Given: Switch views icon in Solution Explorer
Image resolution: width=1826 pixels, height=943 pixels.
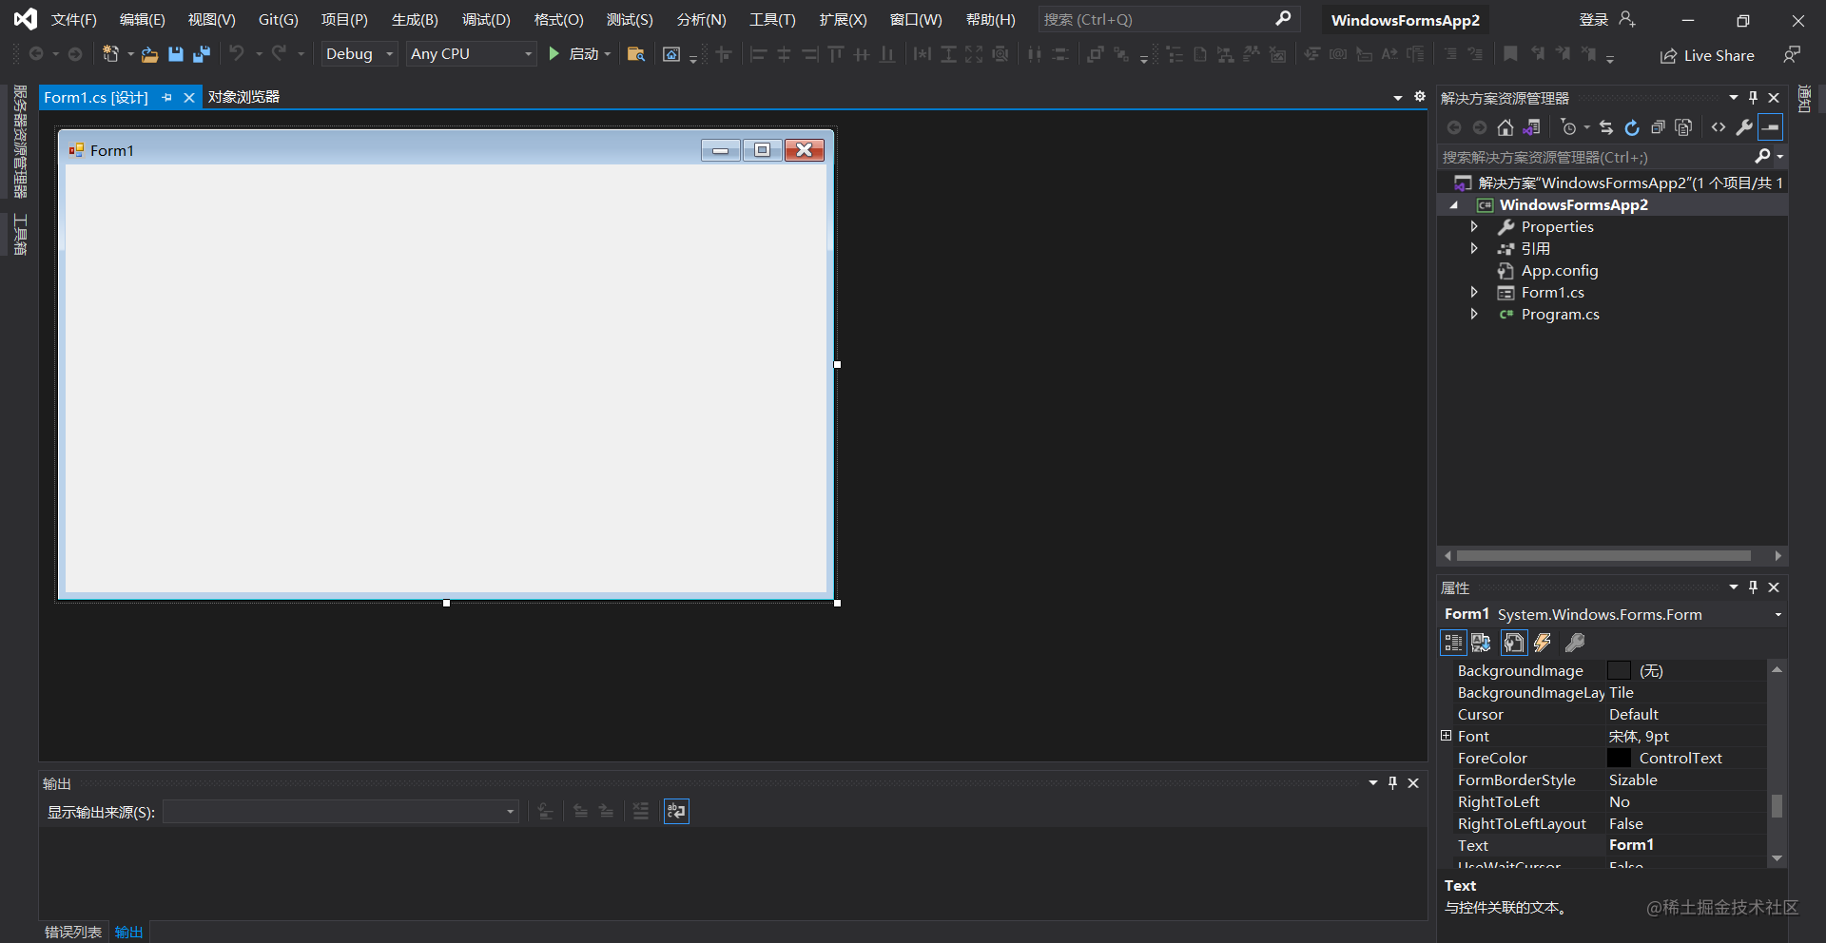Looking at the screenshot, I should (1531, 127).
